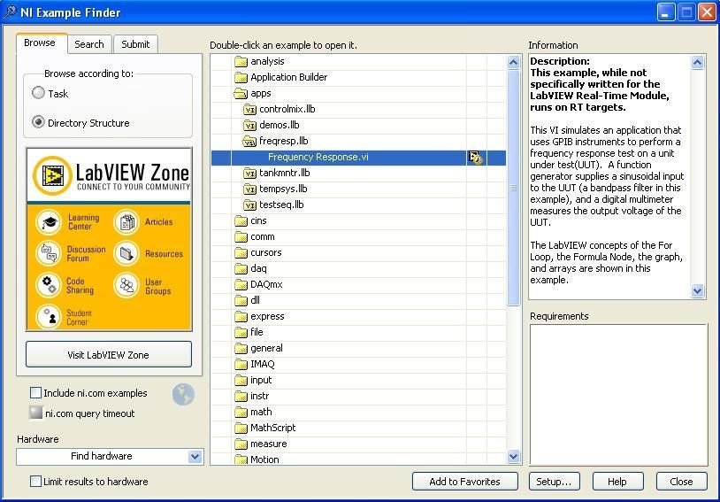Click the Learning Center icon
This screenshot has width=720, height=502.
(49, 222)
